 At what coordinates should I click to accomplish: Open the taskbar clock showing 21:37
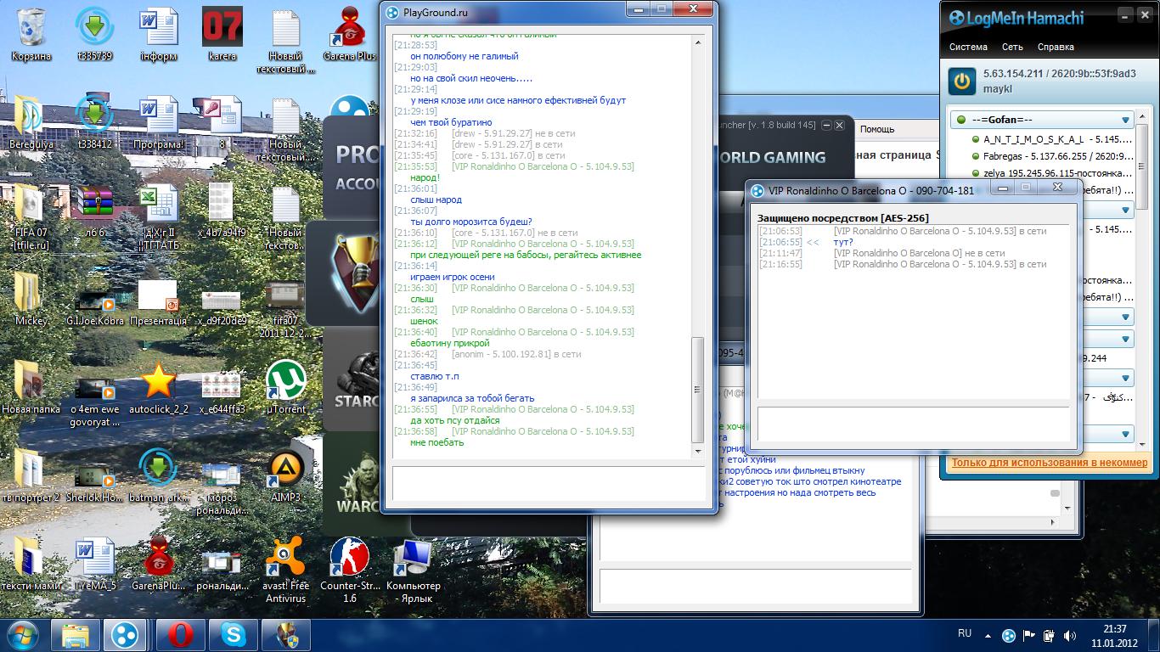pyautogui.click(x=1114, y=635)
